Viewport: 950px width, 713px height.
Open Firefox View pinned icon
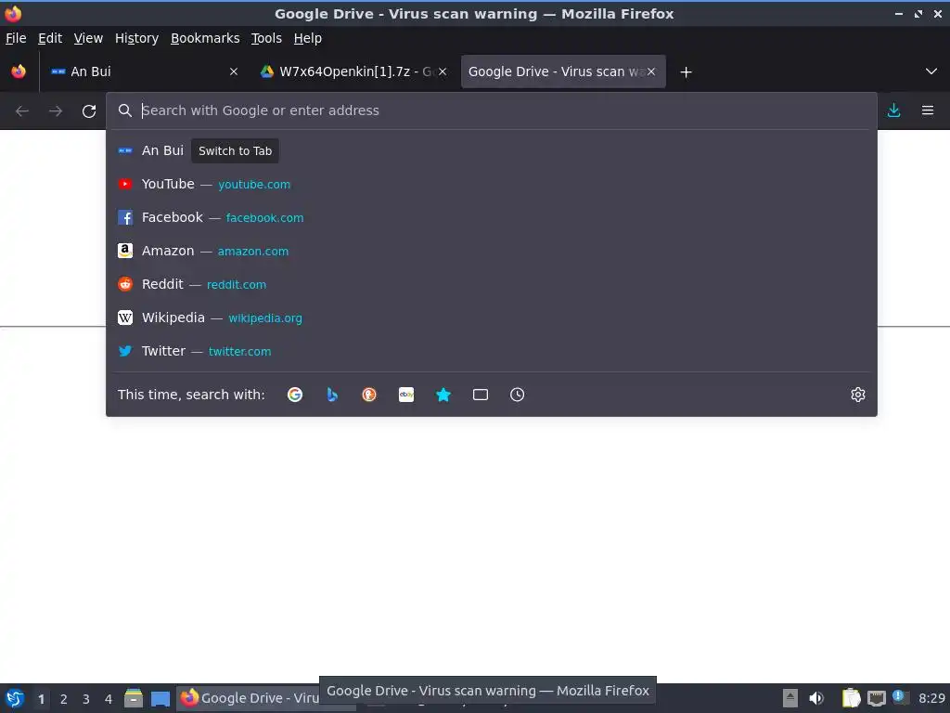(19, 71)
